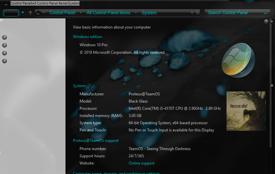Click the third shield icon in sidebar
This screenshot has height=174, width=275.
(x=5, y=53)
